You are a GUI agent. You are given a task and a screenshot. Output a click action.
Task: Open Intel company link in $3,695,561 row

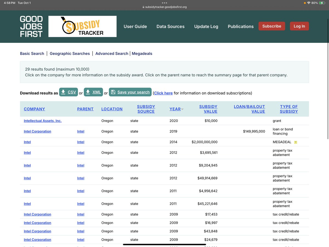(27, 152)
